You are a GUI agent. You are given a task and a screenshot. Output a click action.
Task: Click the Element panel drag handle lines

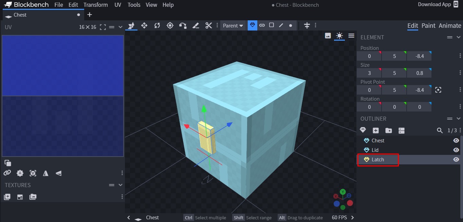coord(450,37)
